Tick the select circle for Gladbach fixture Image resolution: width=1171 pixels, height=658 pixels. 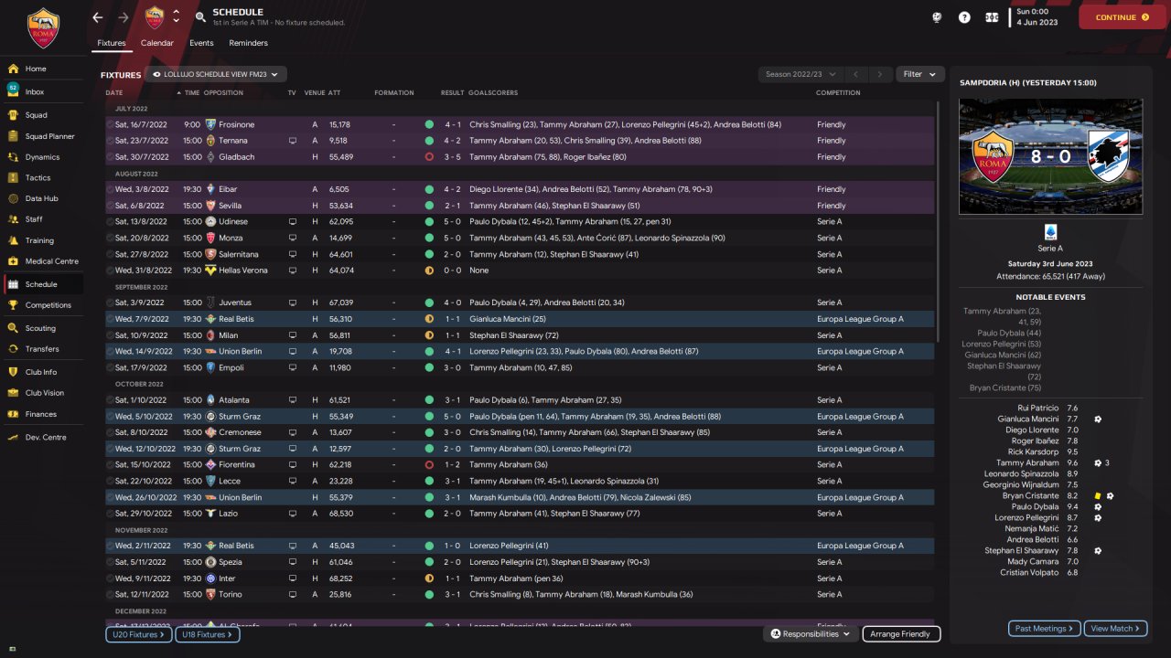[x=110, y=157]
